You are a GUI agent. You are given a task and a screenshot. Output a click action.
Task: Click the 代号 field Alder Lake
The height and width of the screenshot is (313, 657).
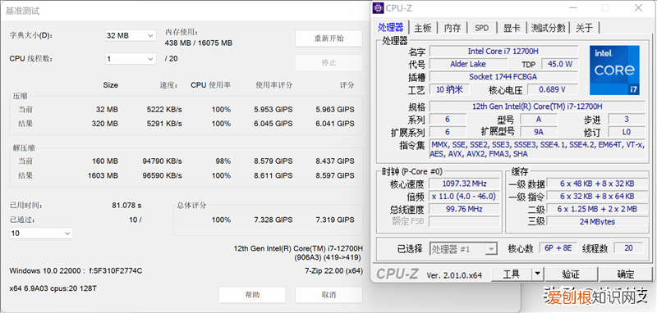pyautogui.click(x=467, y=64)
